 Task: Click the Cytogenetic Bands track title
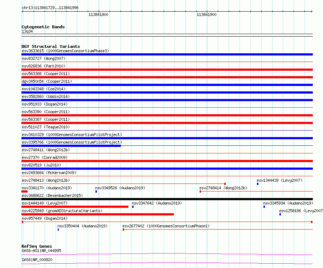tap(43, 27)
